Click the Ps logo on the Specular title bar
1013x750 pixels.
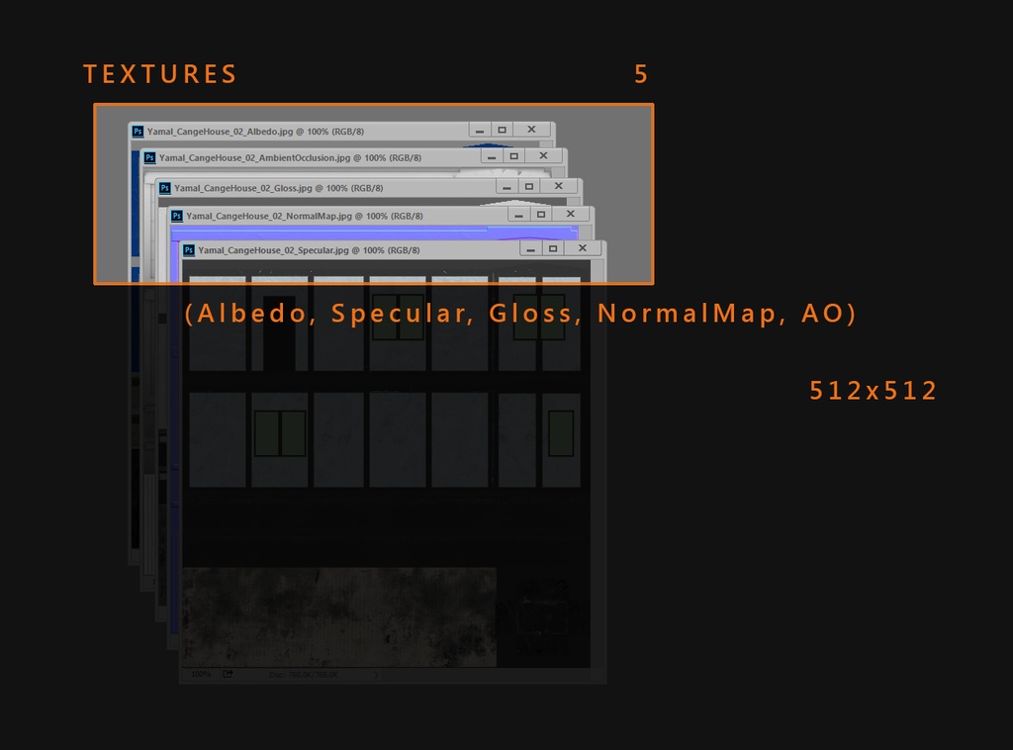[189, 248]
